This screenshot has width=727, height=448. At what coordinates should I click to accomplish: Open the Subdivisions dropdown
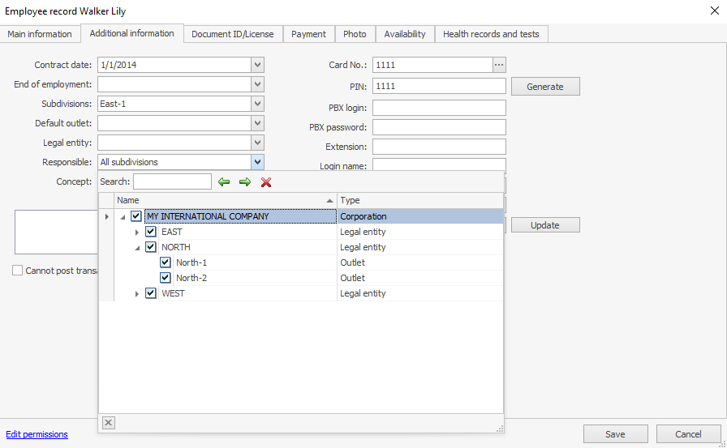pyautogui.click(x=257, y=104)
